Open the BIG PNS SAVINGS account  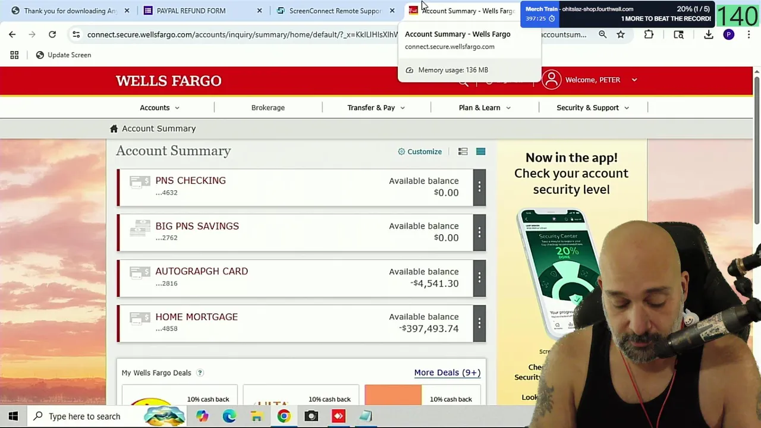tap(197, 226)
